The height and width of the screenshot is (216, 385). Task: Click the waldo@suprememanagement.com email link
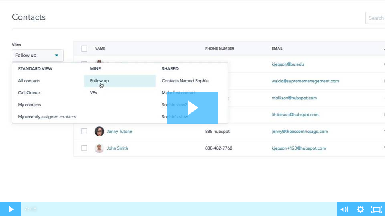point(305,81)
